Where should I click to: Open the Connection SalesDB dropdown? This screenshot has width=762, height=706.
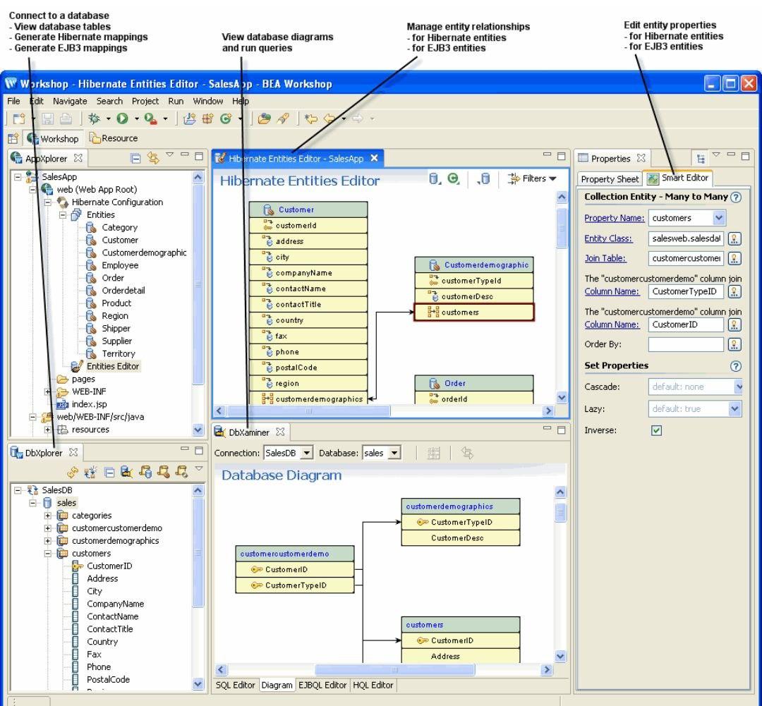307,453
